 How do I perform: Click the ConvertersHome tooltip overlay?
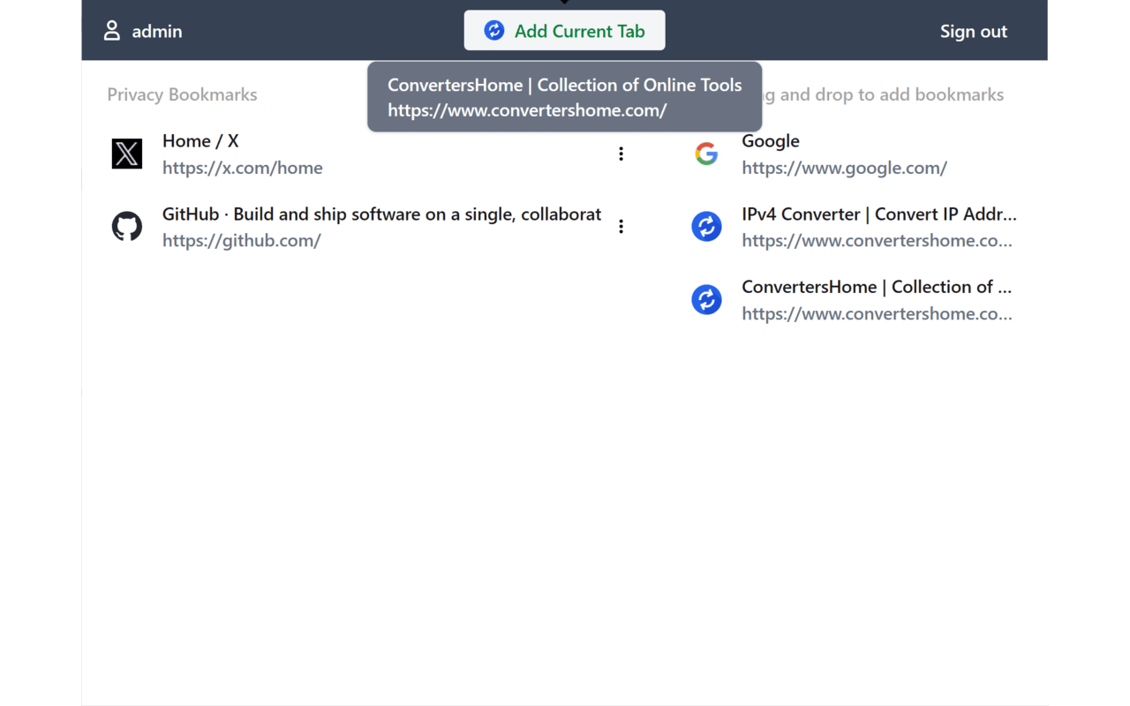pyautogui.click(x=564, y=97)
